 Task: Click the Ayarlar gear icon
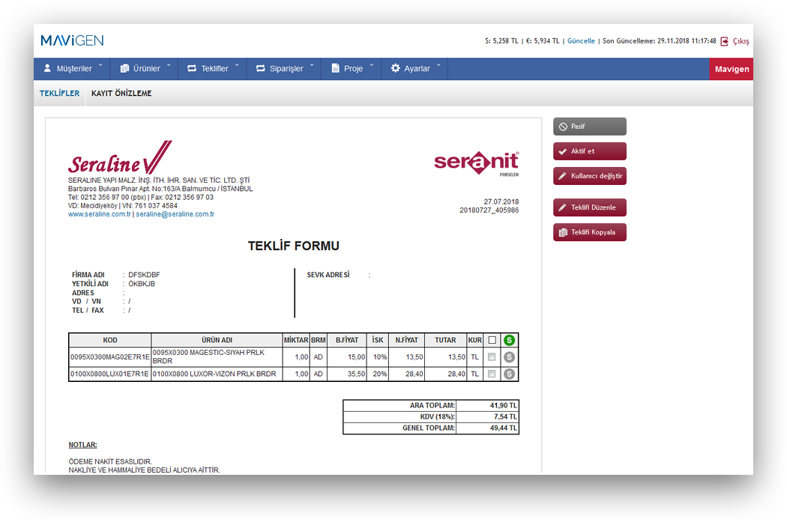click(396, 68)
